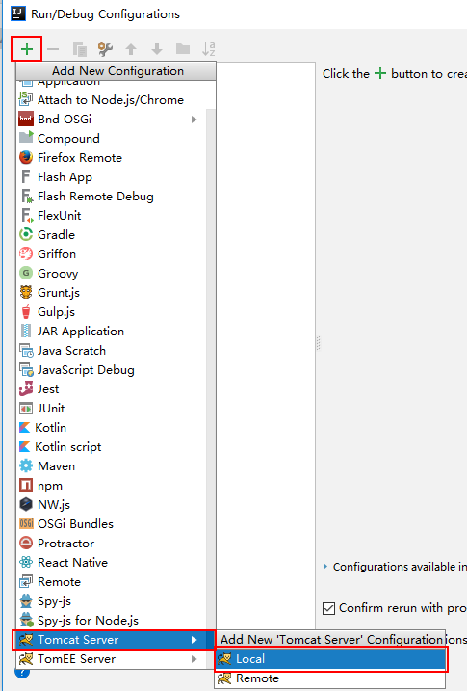This screenshot has height=691, width=467.
Task: Click the OSGi Bundles icon
Action: coord(26,523)
